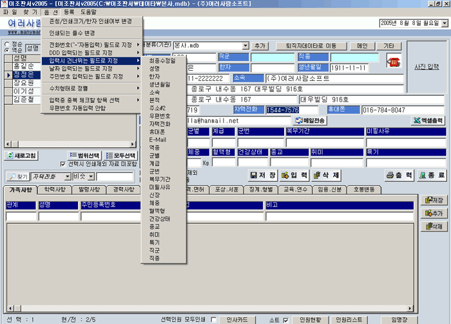Click the 저장 save button with disk icon
Screen dimensions: 451x324
263,175
